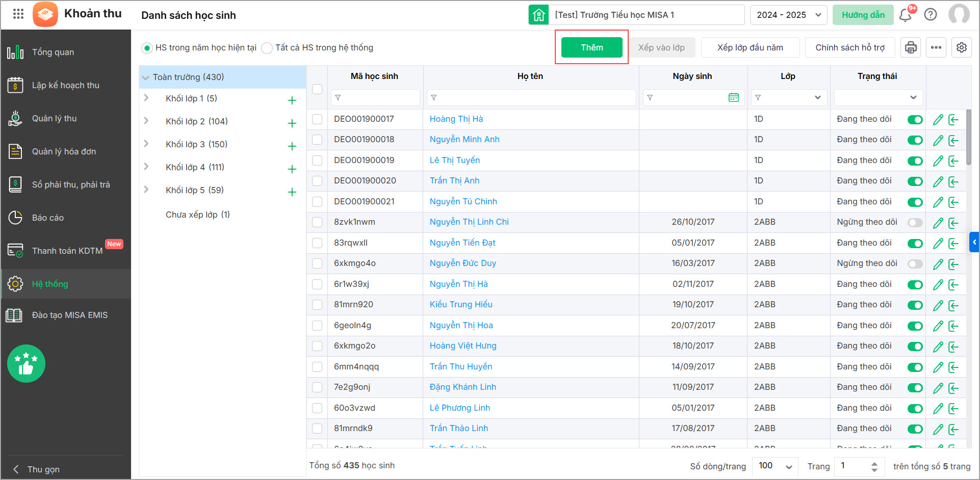Open the 2024 - 2025 school year dropdown
Image resolution: width=980 pixels, height=480 pixels.
[788, 15]
